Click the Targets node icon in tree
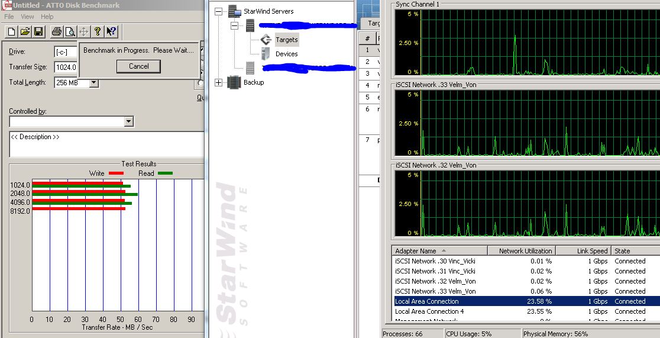The height and width of the screenshot is (338, 660). pos(266,40)
